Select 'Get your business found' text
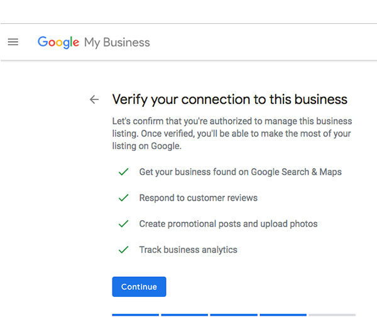Screen dimensions: 377x329 pyautogui.click(x=240, y=172)
